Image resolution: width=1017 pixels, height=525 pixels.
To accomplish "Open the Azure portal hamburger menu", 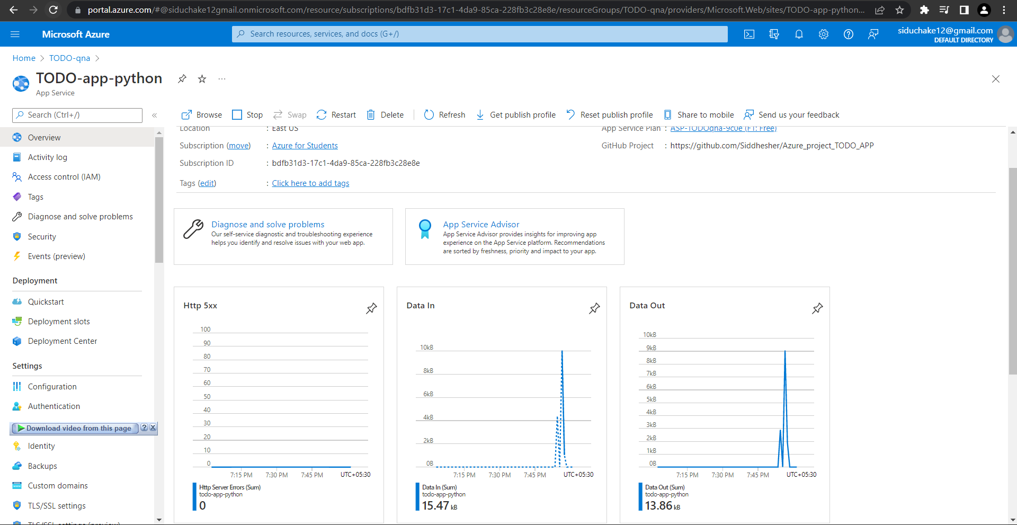I will 15,34.
